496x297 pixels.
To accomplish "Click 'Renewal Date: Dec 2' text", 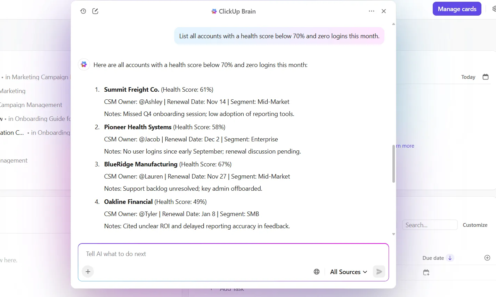I will click(x=192, y=139).
